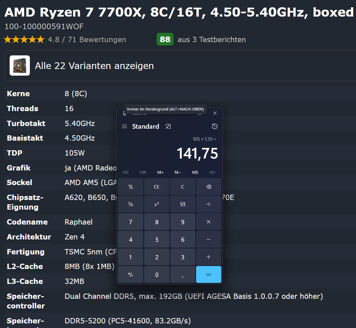Screen dimensions: 356x328
Task: Click the TDP value 105W
Action: [x=75, y=153]
